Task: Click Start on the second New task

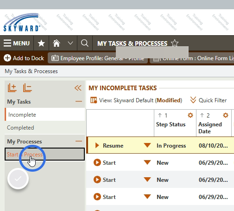Action: coord(105,180)
